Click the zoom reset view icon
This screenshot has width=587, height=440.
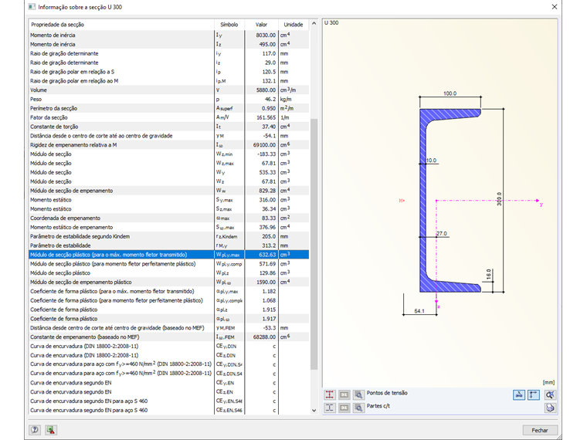[x=550, y=394]
